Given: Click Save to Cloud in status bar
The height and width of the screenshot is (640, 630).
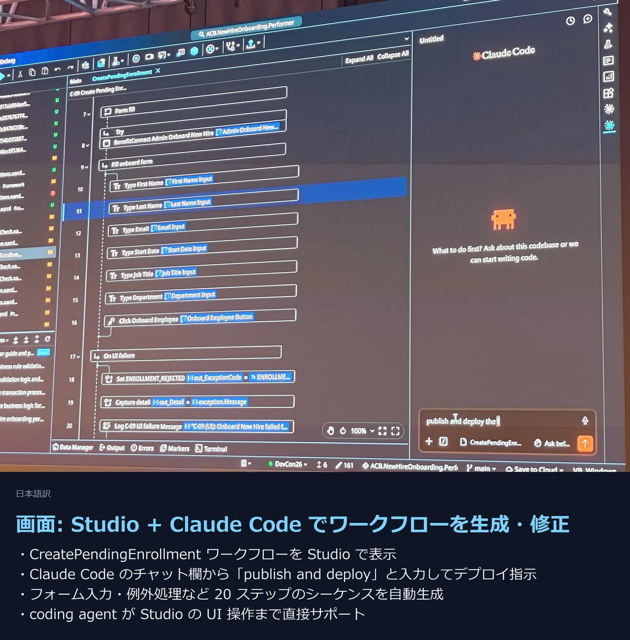Looking at the screenshot, I should coord(535,469).
